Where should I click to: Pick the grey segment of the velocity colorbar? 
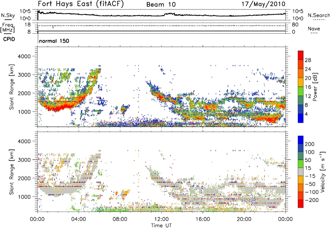301,172
